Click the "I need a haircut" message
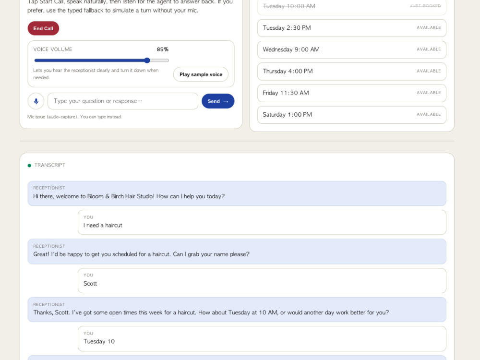Viewport: 480px width, 360px height. (262, 223)
